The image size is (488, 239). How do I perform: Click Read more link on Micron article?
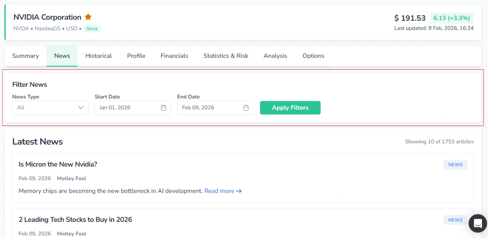(223, 191)
